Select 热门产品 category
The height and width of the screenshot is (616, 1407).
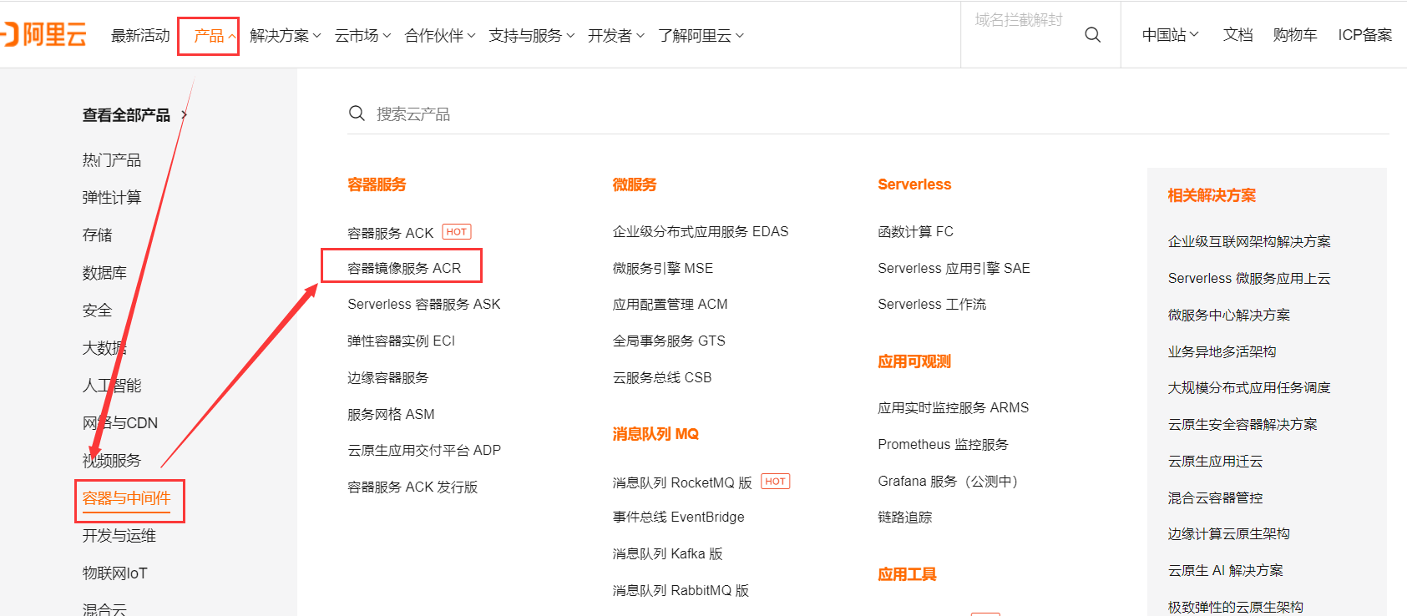pos(112,160)
